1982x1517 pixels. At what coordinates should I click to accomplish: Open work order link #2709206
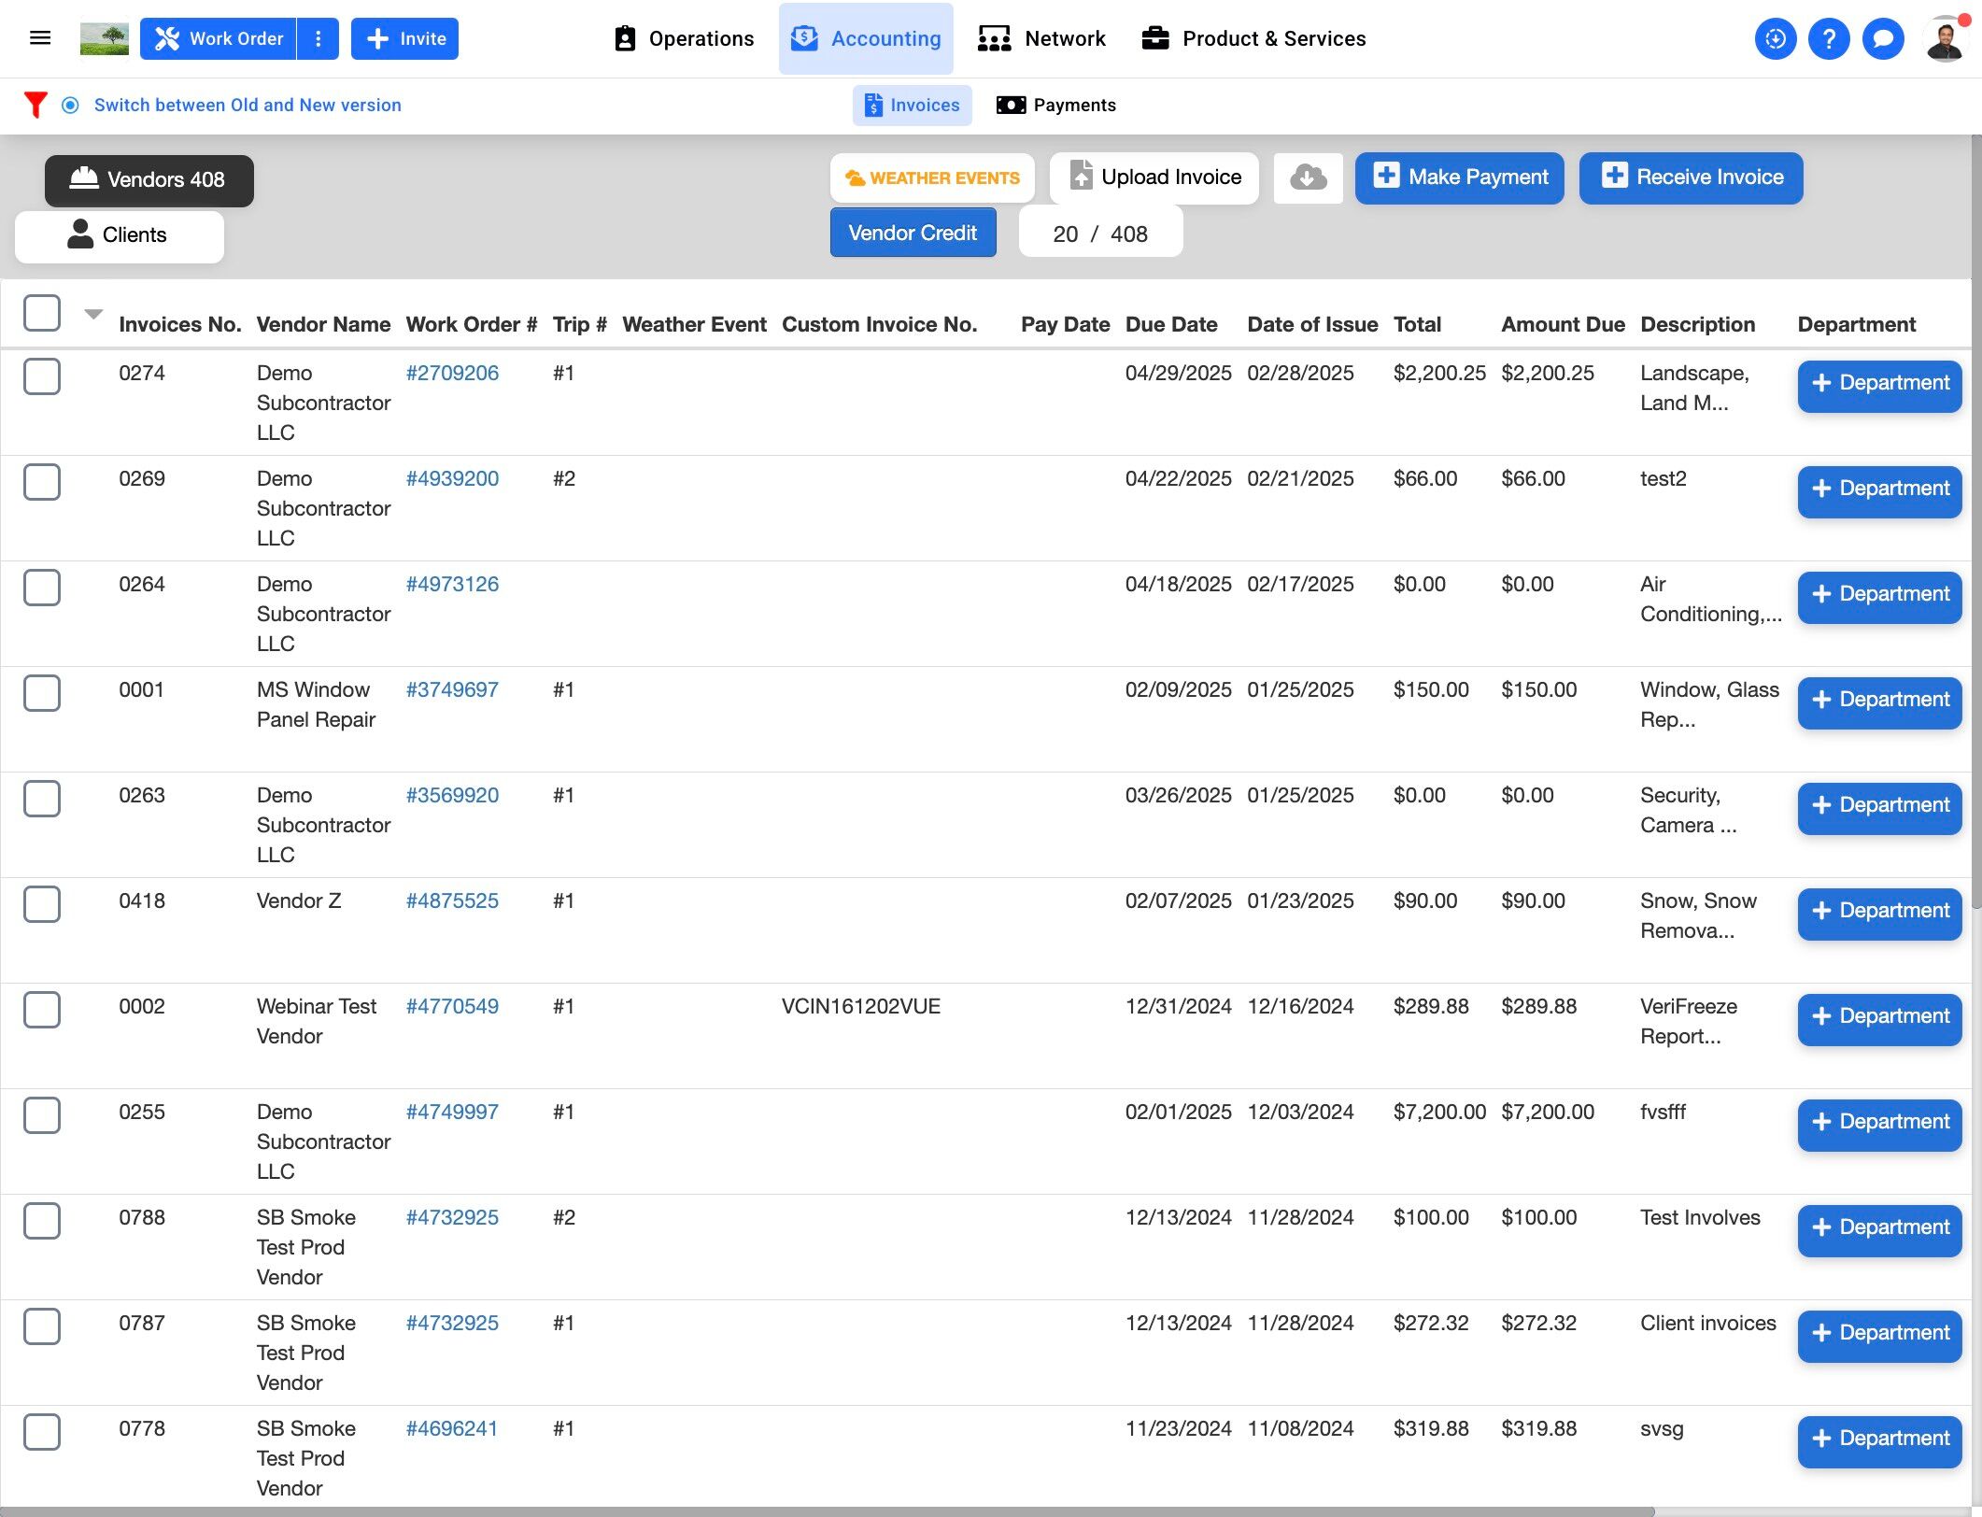point(452,373)
